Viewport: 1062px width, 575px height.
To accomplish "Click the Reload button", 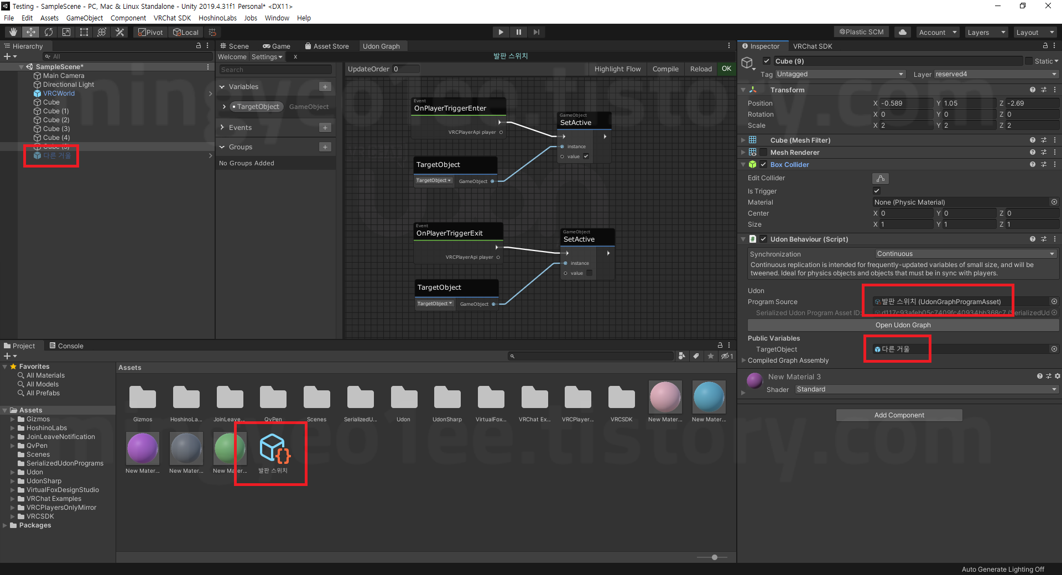I will click(x=701, y=69).
